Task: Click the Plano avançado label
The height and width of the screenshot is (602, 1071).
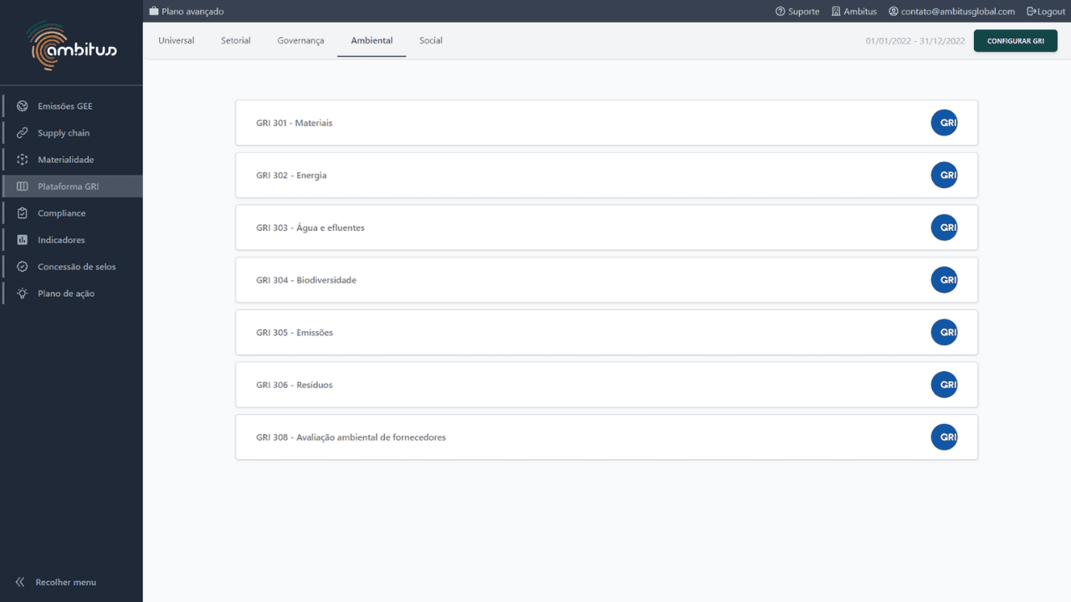Action: [x=192, y=12]
